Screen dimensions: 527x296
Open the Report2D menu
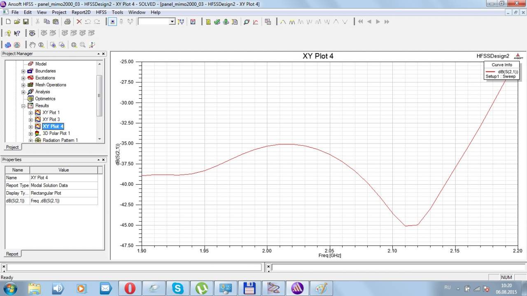(x=81, y=12)
